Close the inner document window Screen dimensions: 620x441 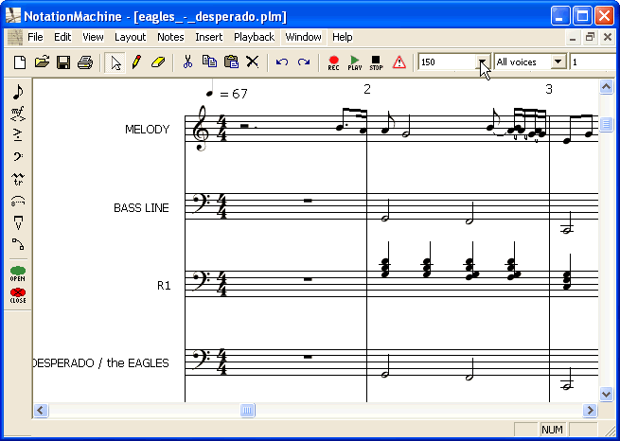(608, 37)
